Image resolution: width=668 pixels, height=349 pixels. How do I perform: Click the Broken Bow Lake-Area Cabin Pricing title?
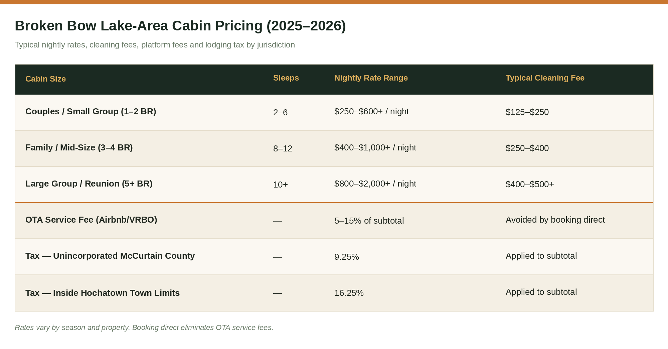[180, 26]
